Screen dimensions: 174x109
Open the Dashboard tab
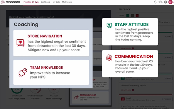(45, 2)
